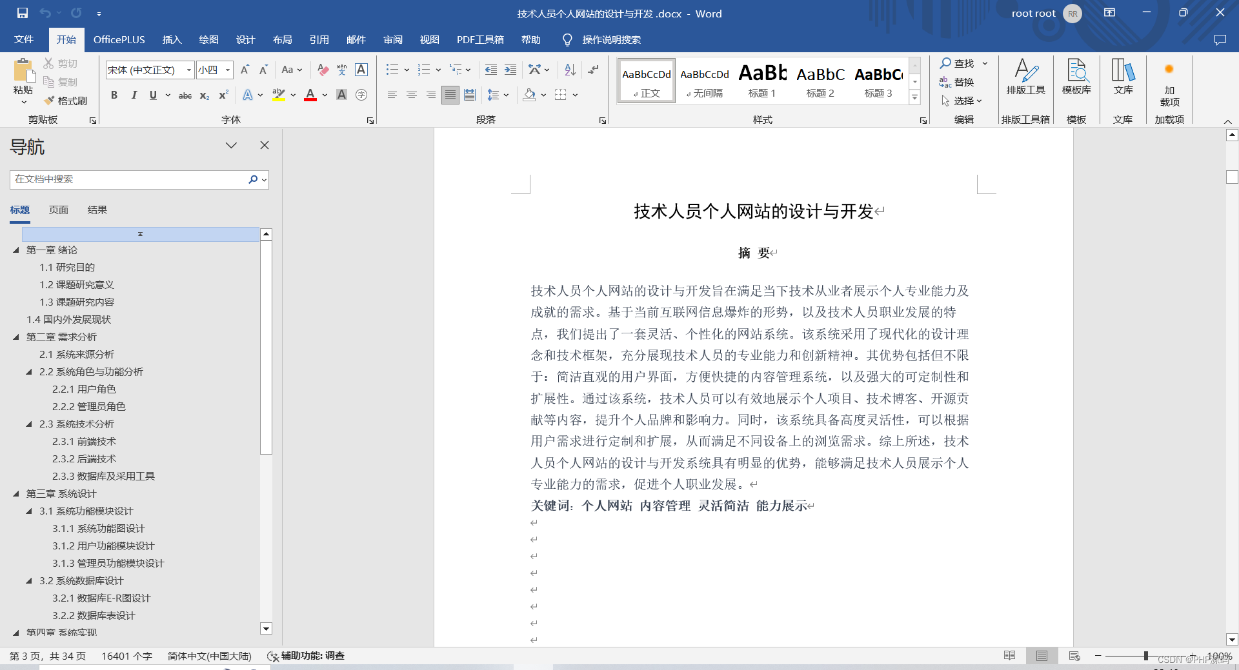Toggle Justify alignment
The image size is (1239, 670).
pos(450,95)
